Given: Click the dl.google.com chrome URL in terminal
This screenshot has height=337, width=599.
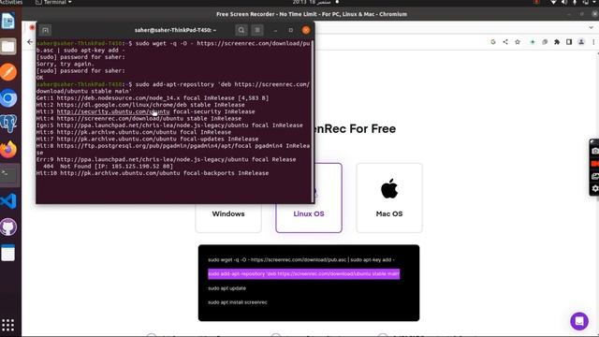Looking at the screenshot, I should pos(122,105).
